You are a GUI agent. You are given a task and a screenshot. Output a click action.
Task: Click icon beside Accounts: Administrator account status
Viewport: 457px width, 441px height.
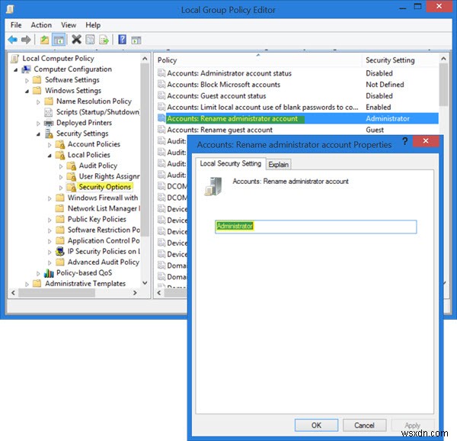click(x=161, y=73)
